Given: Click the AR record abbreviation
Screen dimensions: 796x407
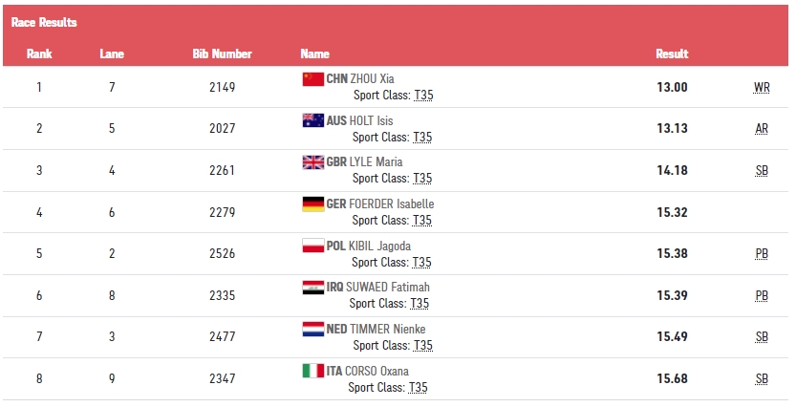Looking at the screenshot, I should coord(762,129).
